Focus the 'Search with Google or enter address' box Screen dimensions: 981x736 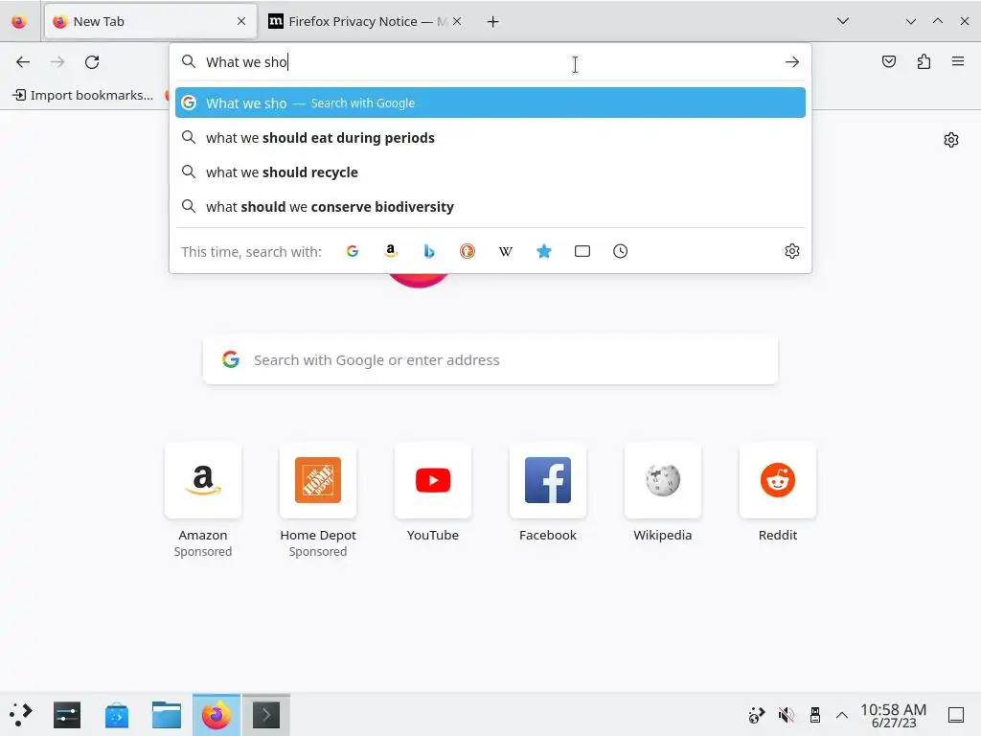(x=490, y=360)
